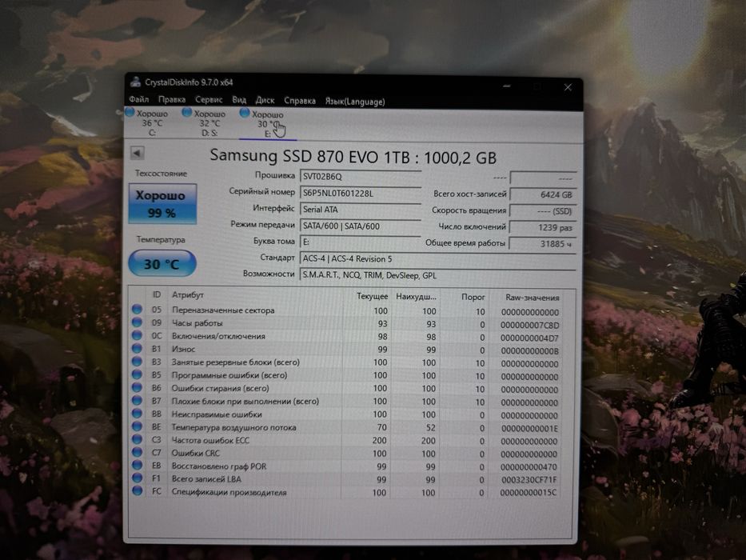Image resolution: width=746 pixels, height=560 pixels.
Task: Select the Частота ошибок ECC row text
Action: (x=210, y=440)
